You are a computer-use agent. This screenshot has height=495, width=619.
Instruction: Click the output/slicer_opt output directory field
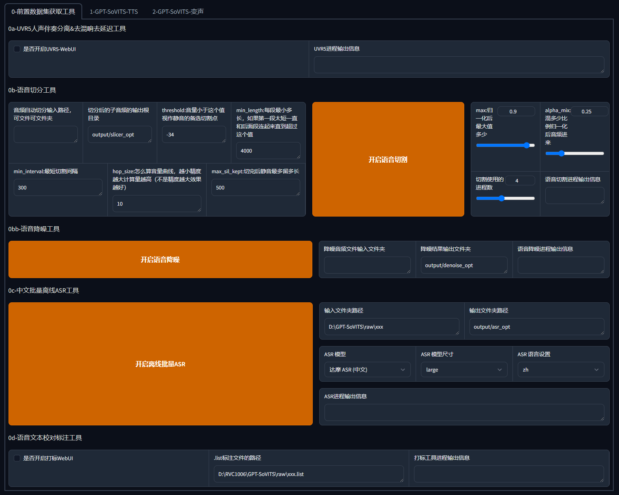coord(120,134)
